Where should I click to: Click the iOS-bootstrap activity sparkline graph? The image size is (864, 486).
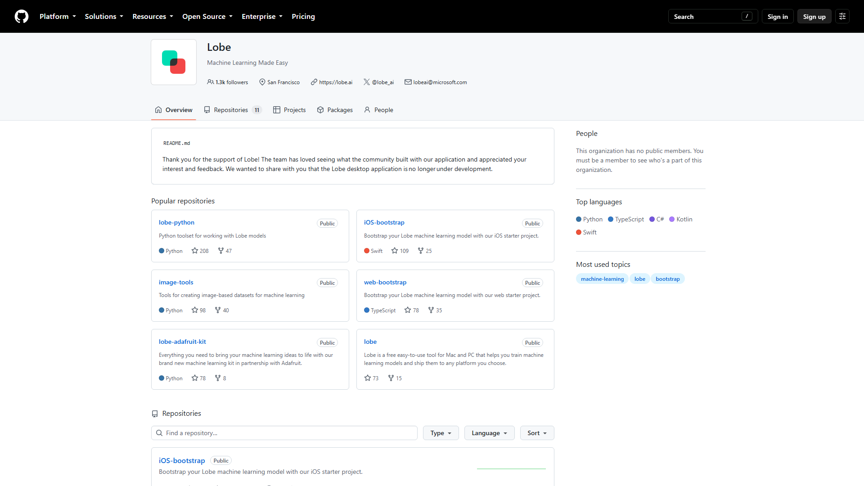click(x=511, y=468)
